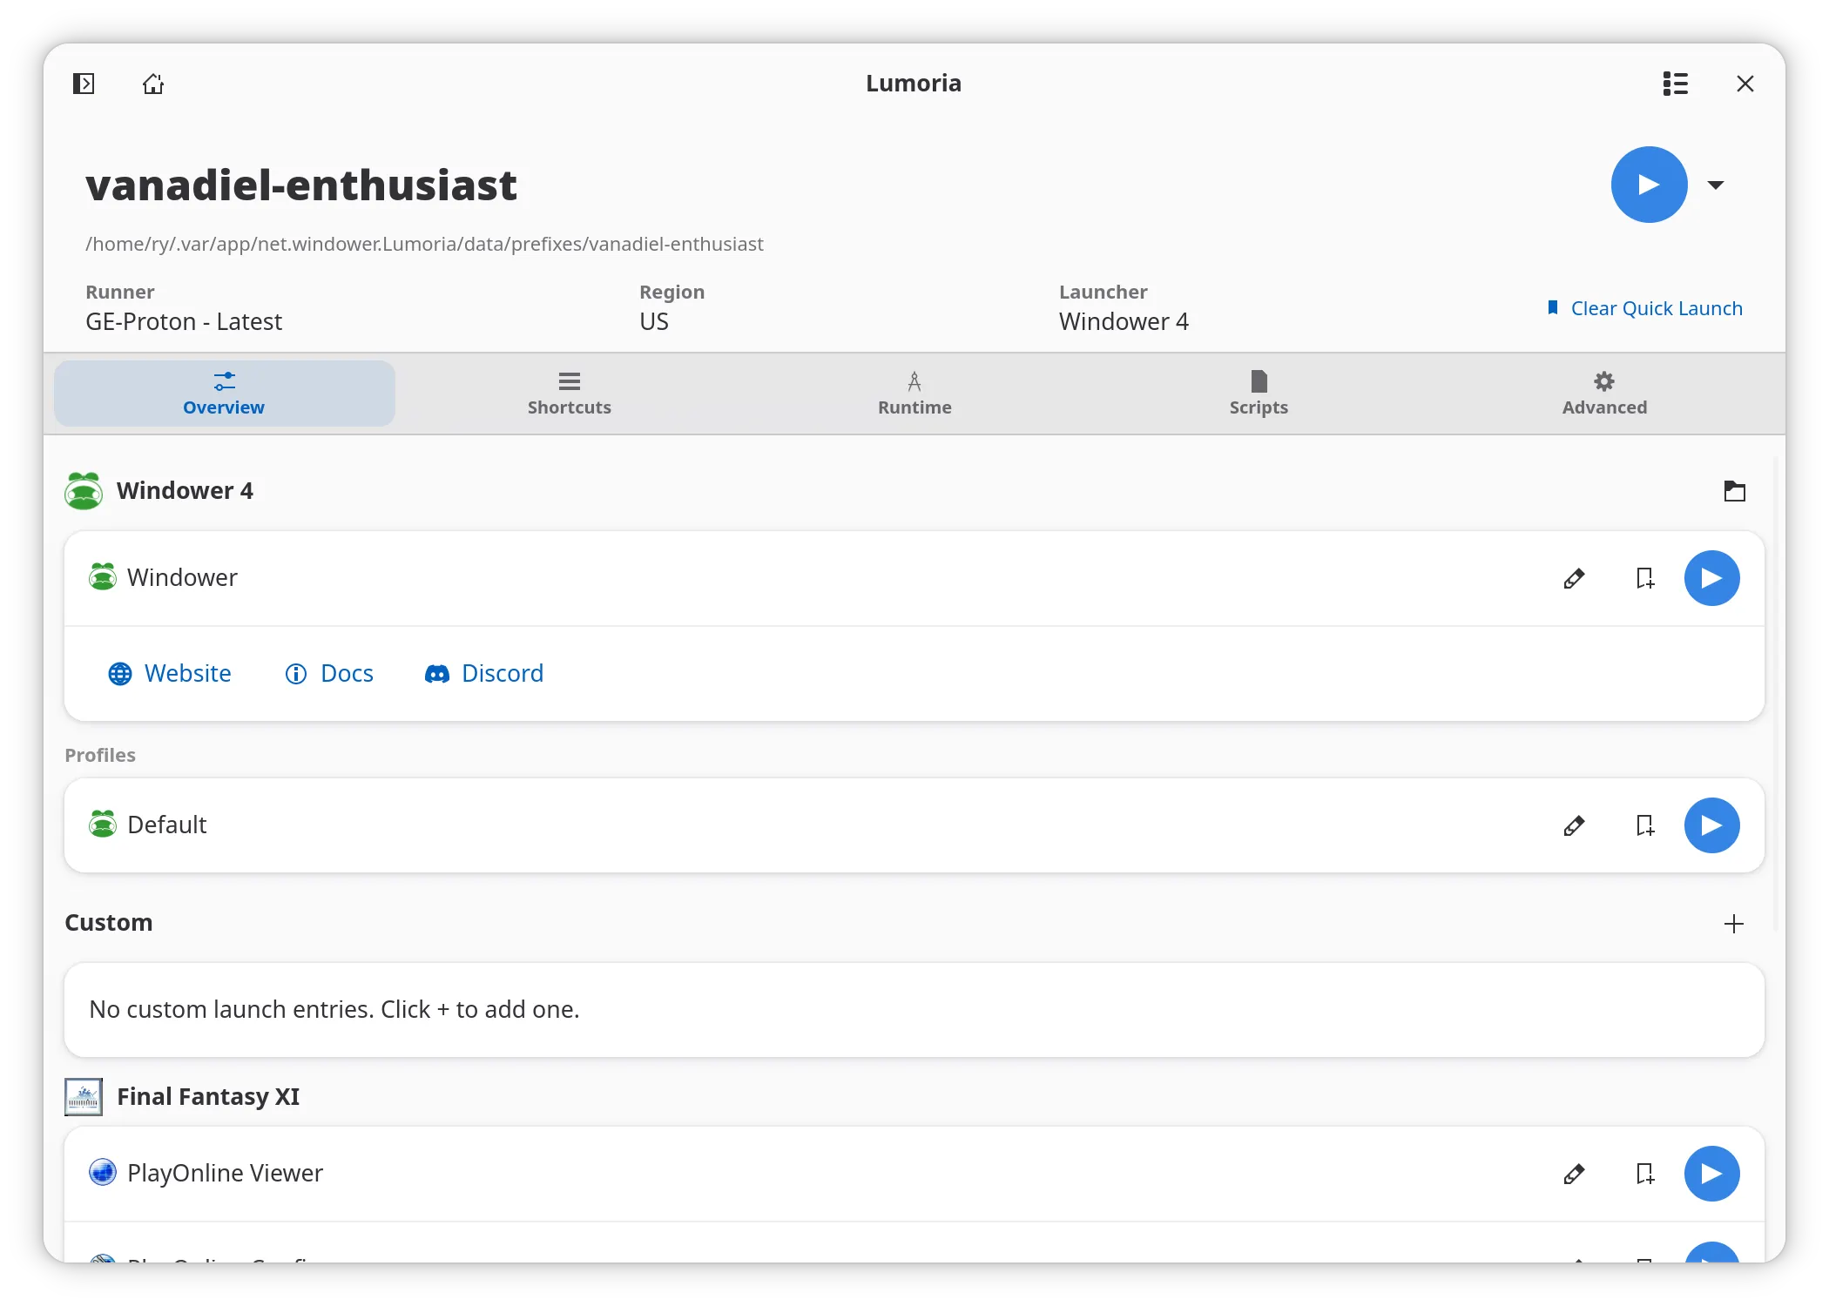The image size is (1829, 1306).
Task: Click the Windower 4 launcher value
Action: point(1124,322)
